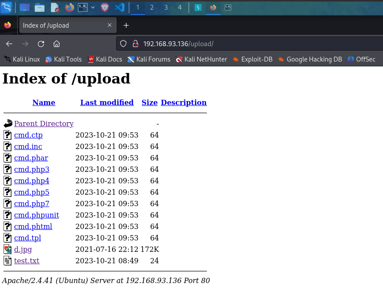Select the Index of /upload tab
This screenshot has width=383, height=298.
point(62,25)
